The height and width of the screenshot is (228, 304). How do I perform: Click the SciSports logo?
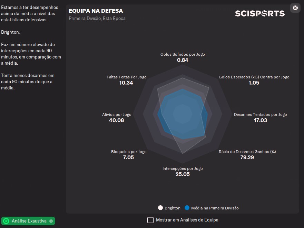tap(259, 13)
